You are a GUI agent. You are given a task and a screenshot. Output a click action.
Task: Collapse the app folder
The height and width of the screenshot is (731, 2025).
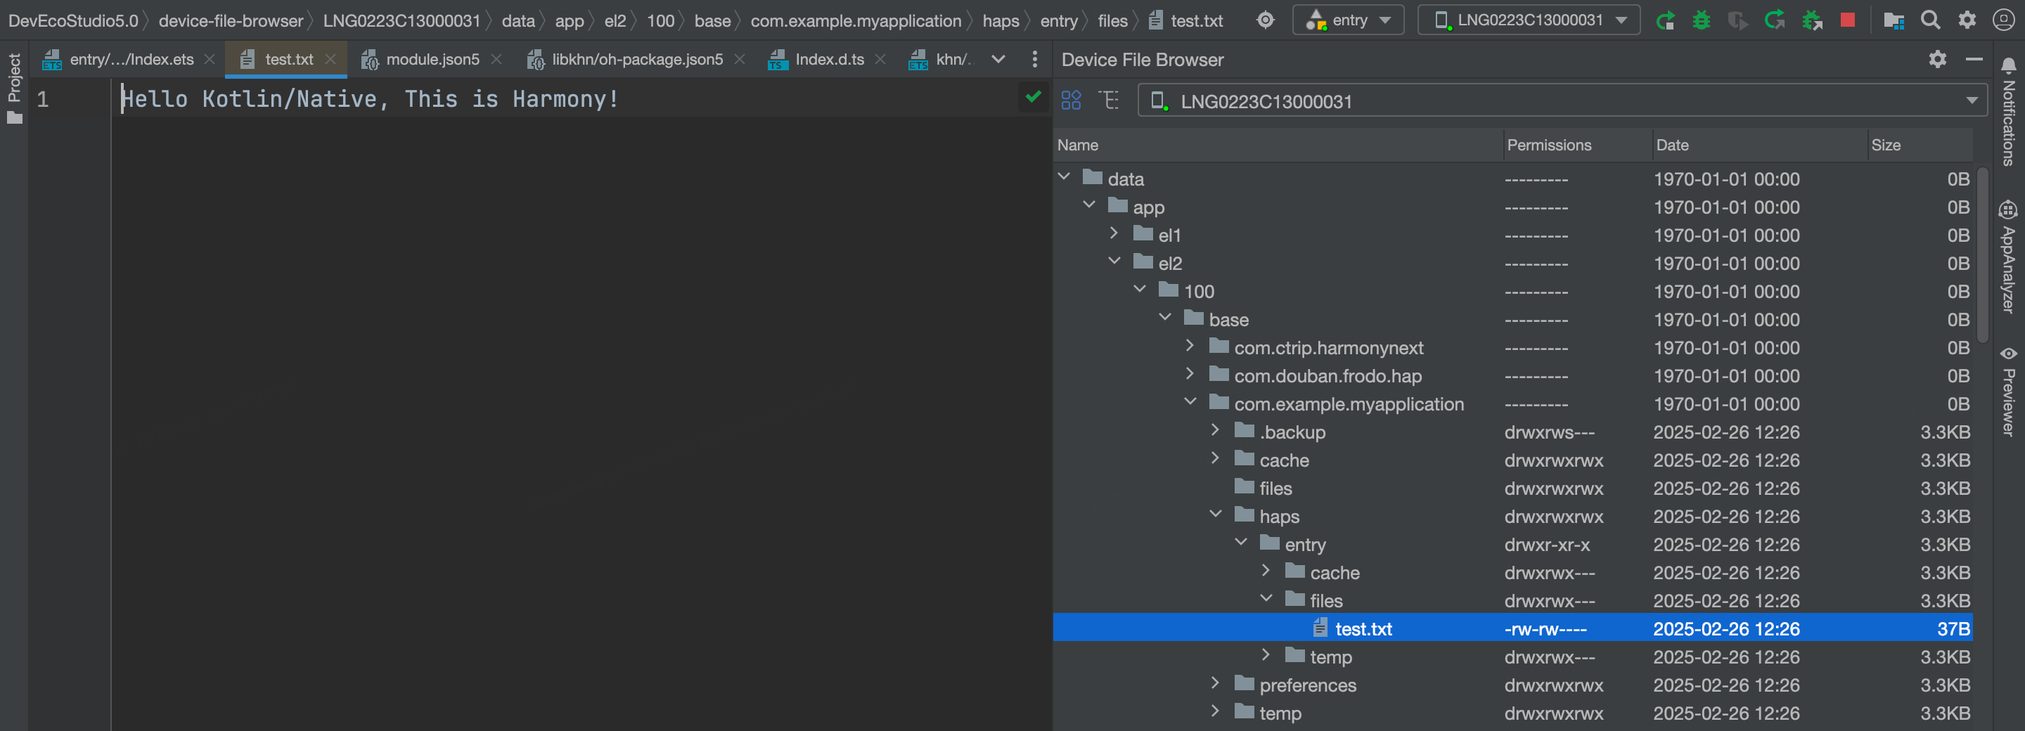(x=1090, y=205)
